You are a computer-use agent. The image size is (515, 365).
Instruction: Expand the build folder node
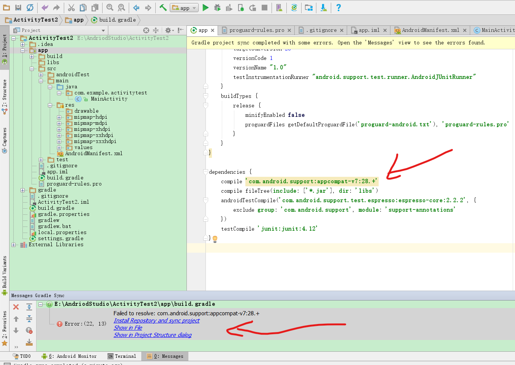[x=32, y=57]
